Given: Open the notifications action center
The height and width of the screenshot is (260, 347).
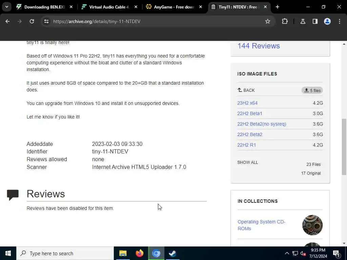Looking at the screenshot, I should click(x=336, y=253).
